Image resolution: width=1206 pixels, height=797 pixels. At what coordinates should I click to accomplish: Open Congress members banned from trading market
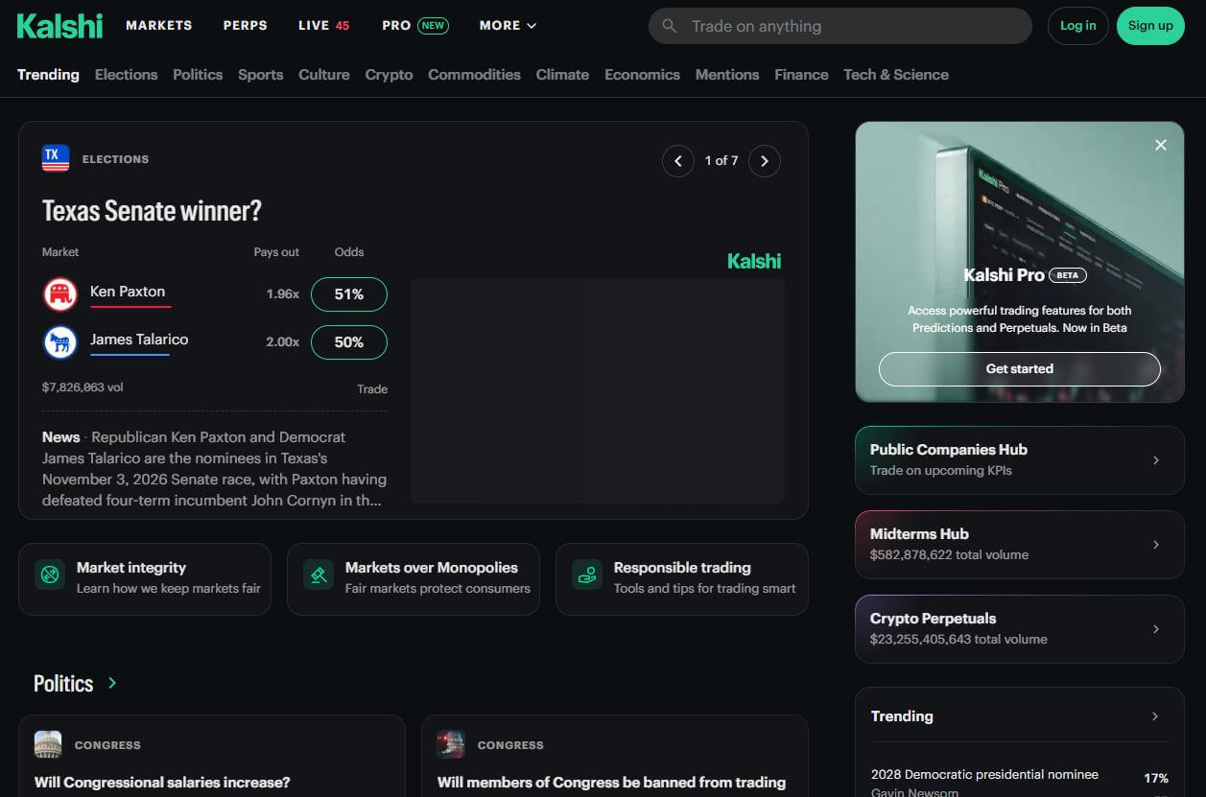pos(611,783)
